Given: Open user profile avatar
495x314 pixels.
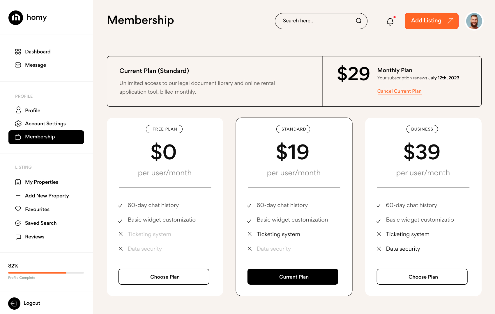Looking at the screenshot, I should [x=474, y=21].
